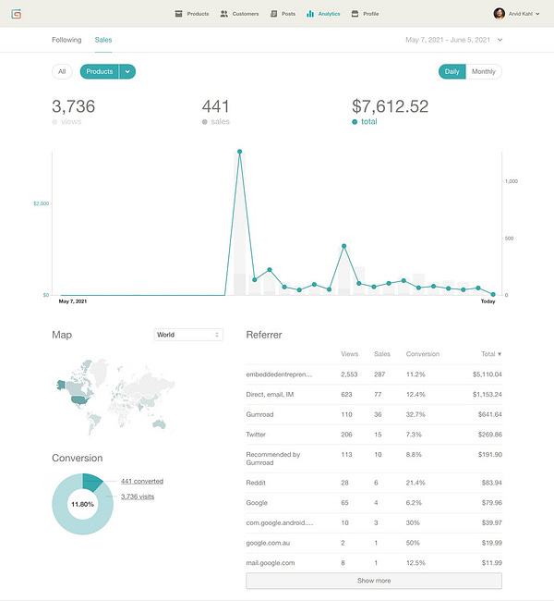Image resolution: width=554 pixels, height=601 pixels.
Task: Click the United States on the map
Action: point(80,400)
